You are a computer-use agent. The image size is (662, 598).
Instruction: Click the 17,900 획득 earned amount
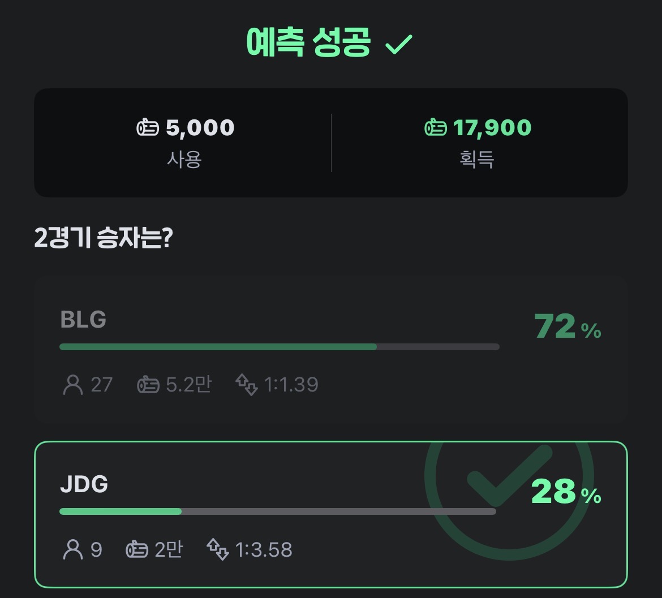tap(491, 128)
